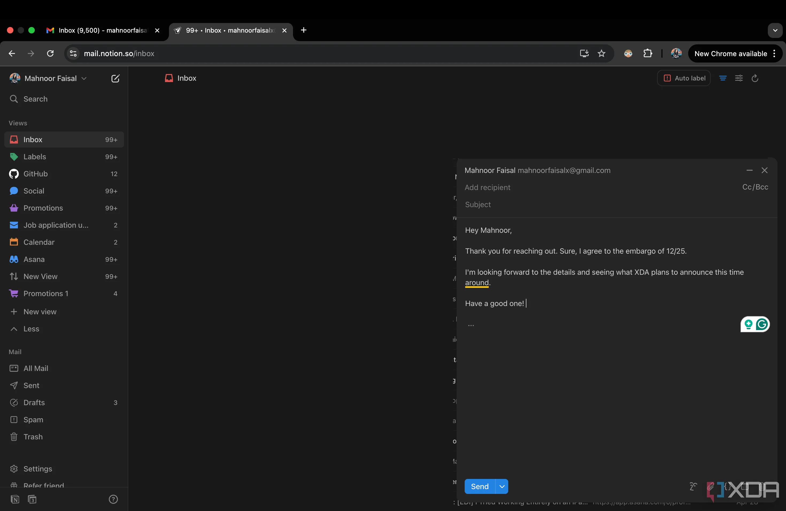Open the Promotions view with 99+ count
786x511 pixels.
click(x=64, y=208)
